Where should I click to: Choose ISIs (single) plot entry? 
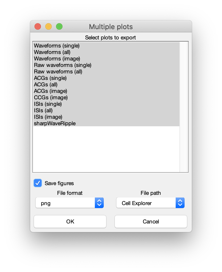tap(106, 104)
